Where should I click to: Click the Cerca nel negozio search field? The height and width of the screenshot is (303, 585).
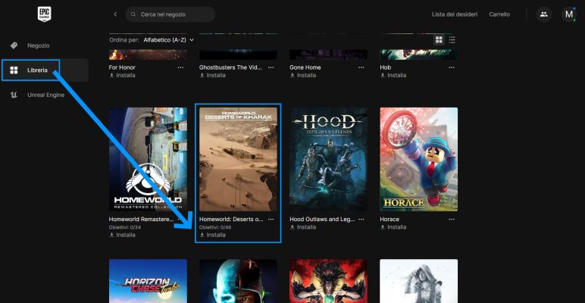point(174,14)
